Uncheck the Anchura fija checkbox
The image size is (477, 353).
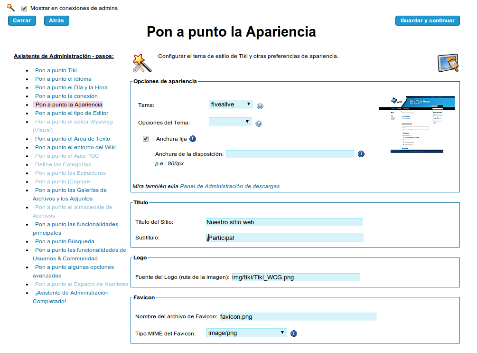146,139
